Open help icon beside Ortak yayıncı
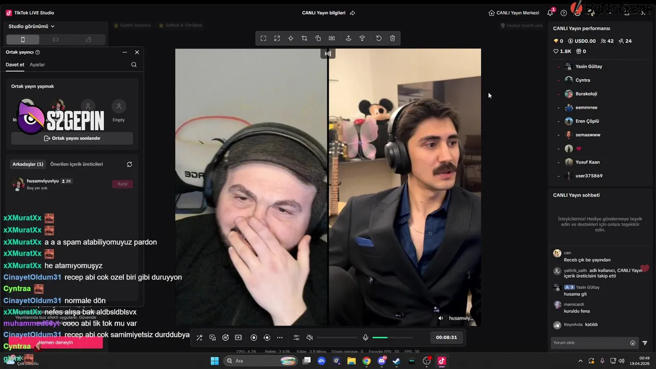This screenshot has height=369, width=656. [37, 52]
